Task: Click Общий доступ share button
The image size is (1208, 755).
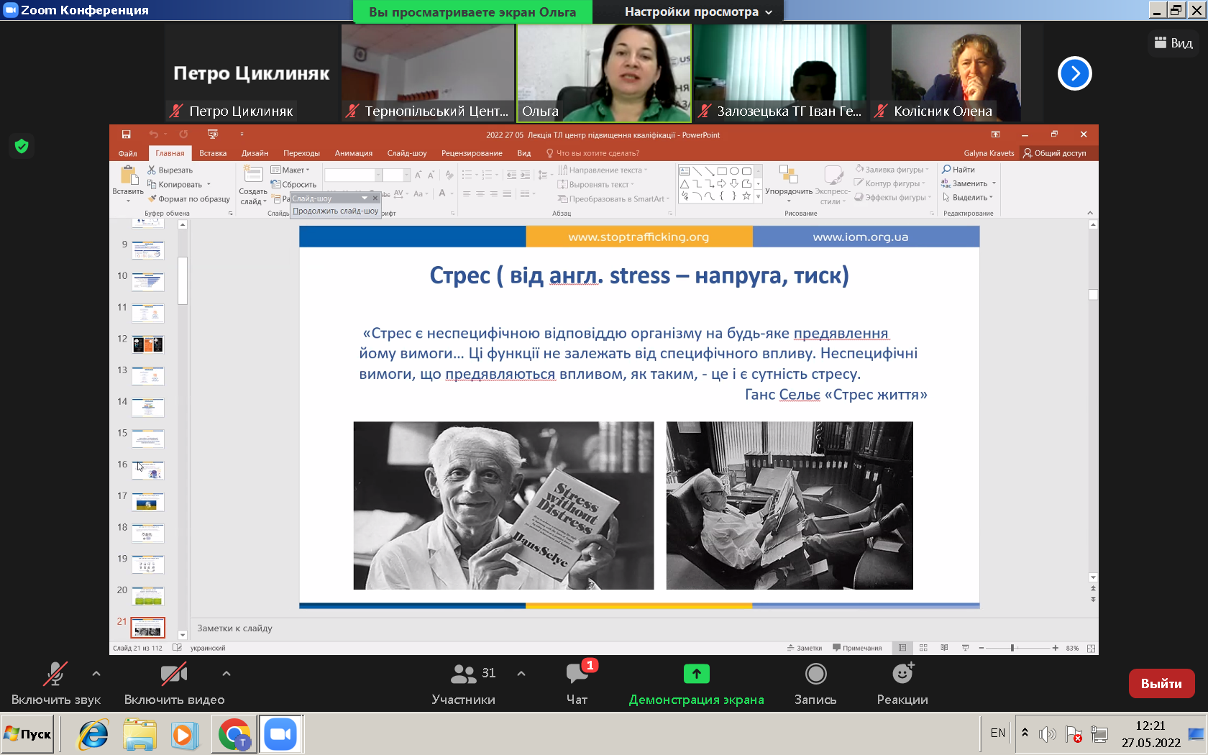Action: click(1055, 153)
